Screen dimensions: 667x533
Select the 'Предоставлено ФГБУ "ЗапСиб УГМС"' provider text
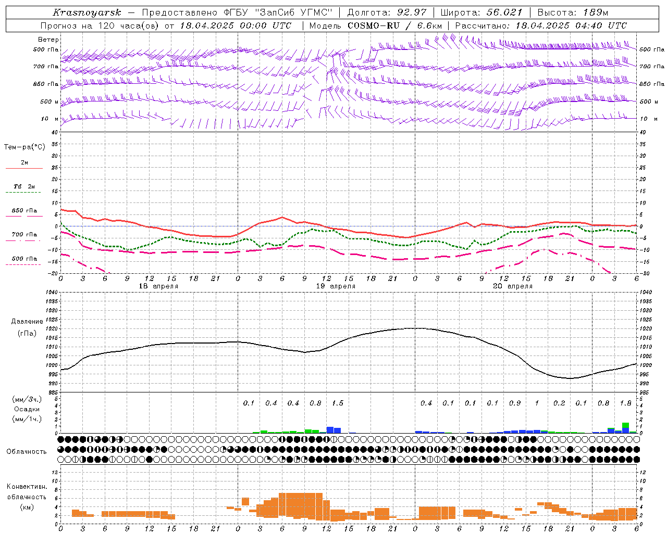pyautogui.click(x=237, y=12)
